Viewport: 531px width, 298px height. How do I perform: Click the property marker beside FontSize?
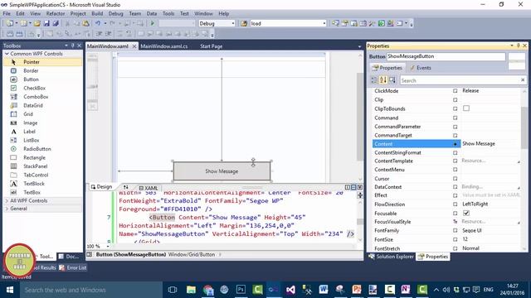tap(455, 239)
